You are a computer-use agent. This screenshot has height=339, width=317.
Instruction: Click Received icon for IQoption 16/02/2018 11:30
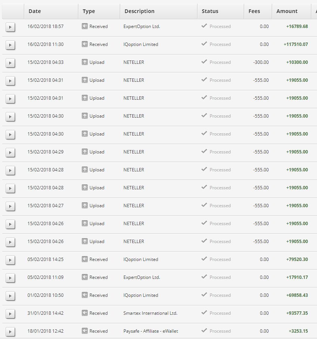(85, 44)
